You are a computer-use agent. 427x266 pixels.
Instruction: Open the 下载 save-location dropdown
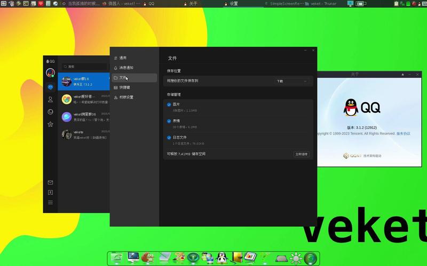pyautogui.click(x=291, y=81)
